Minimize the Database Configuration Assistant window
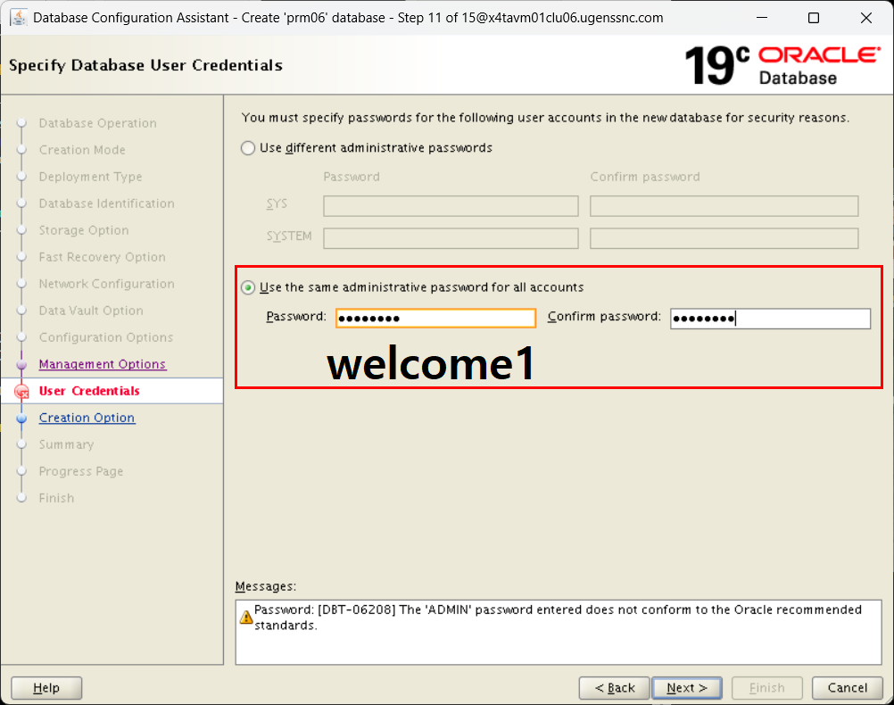Image resolution: width=894 pixels, height=705 pixels. click(762, 18)
